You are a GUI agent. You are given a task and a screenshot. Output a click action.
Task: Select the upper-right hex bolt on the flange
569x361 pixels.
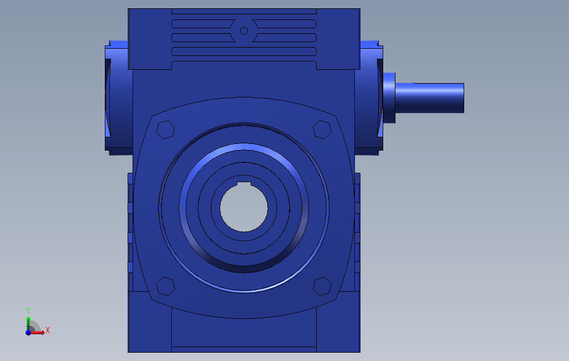pos(322,130)
